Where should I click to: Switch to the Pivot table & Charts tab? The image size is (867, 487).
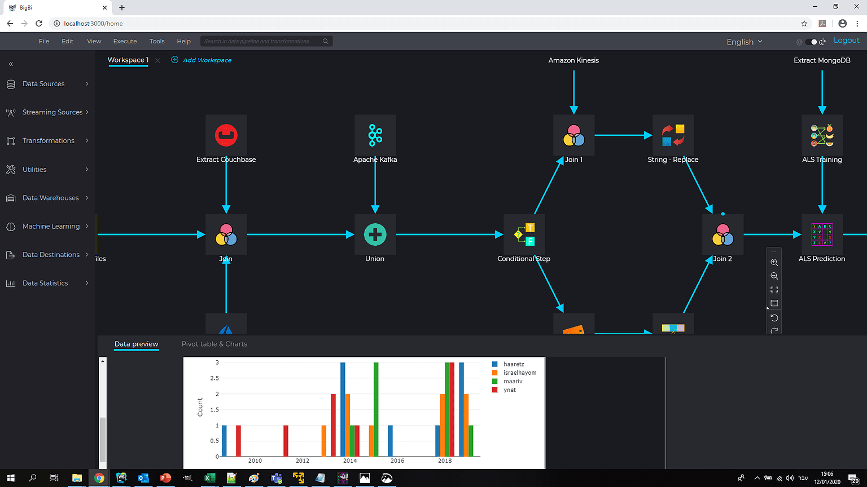click(214, 344)
